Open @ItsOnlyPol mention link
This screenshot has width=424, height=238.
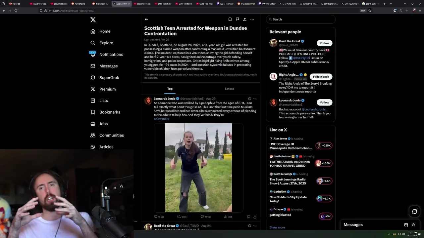301,58
